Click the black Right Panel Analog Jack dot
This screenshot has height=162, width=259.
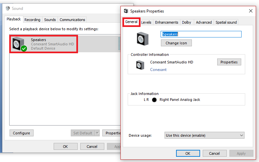154,100
